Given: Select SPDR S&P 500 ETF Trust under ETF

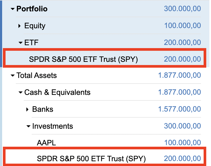Looking at the screenshot, I should pyautogui.click(x=84, y=59).
